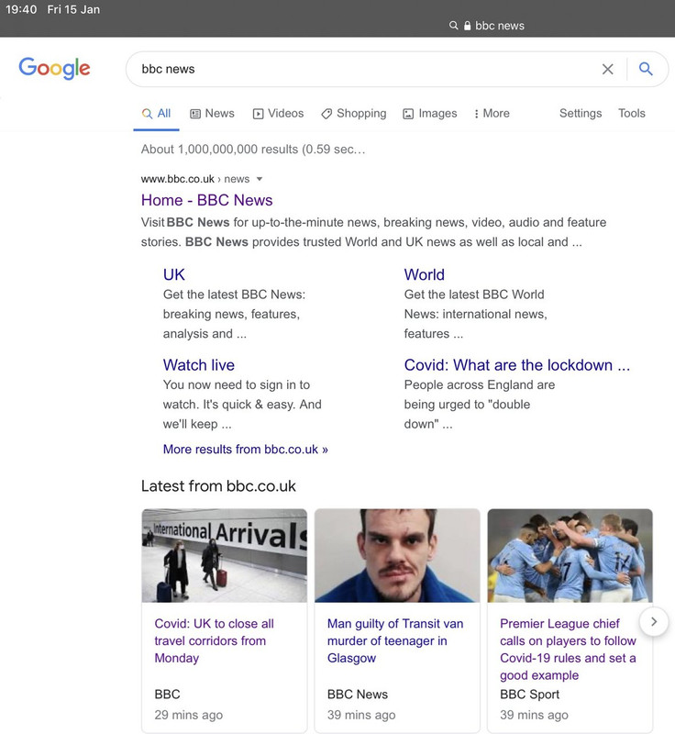675x734 pixels.
Task: Tap the small search icon in address bar
Action: point(453,26)
